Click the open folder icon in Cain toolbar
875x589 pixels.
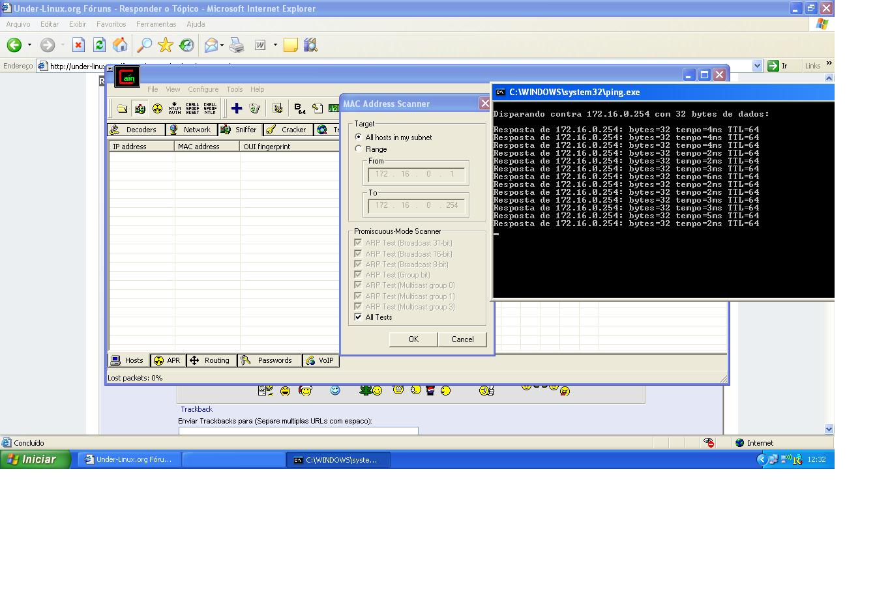(122, 109)
